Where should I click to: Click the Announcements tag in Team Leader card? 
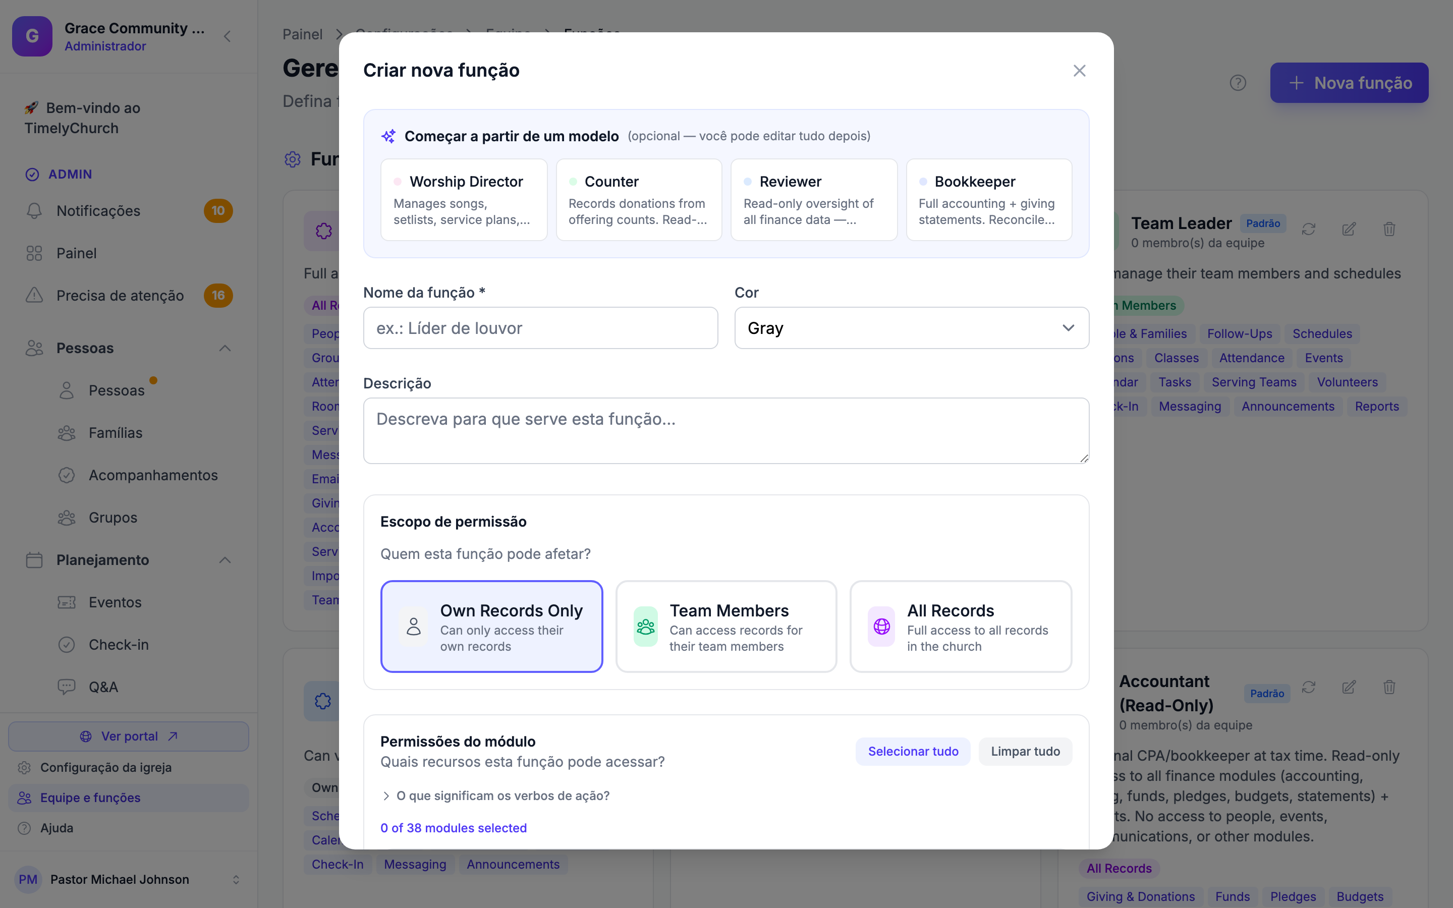(x=1288, y=407)
